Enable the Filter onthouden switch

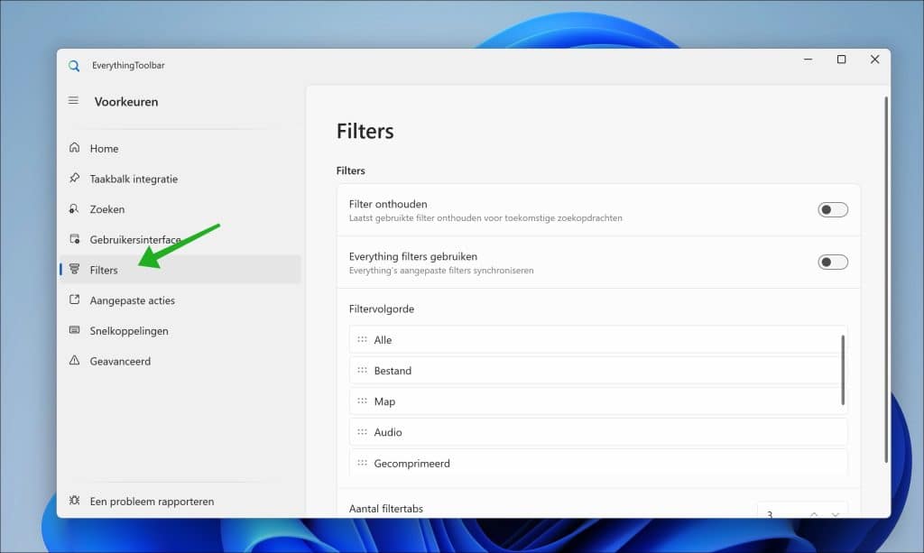coord(833,209)
